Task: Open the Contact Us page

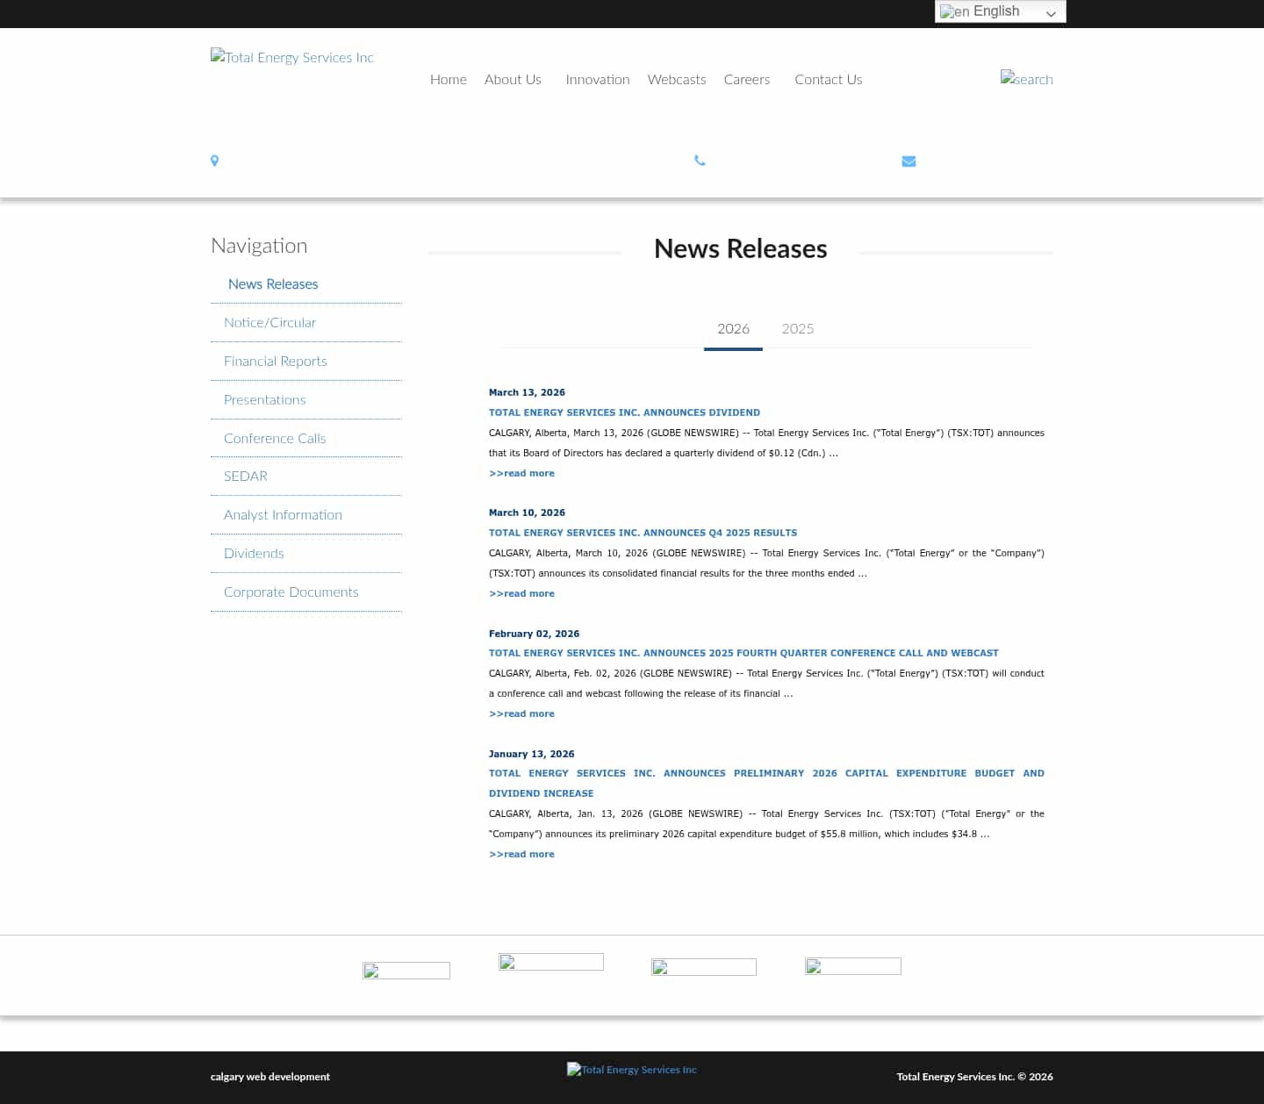Action: pyautogui.click(x=828, y=79)
